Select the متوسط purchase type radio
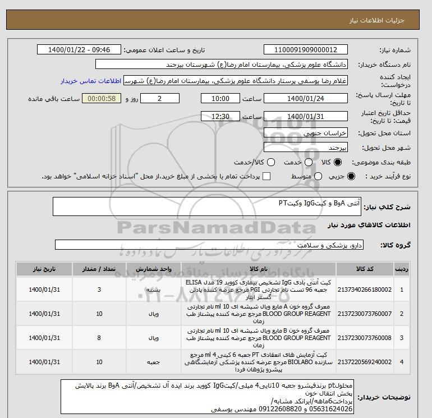The width and height of the screenshot is (432, 418). pos(318,176)
